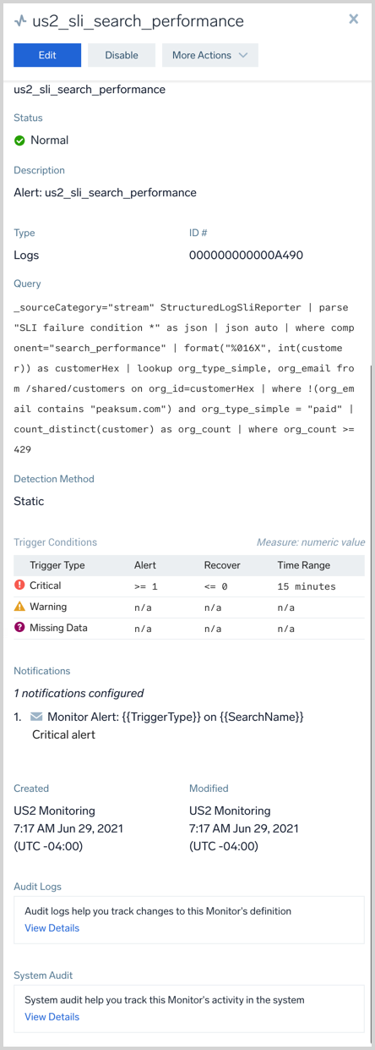Click the Edit button
Screen dimensions: 375x1050
47,55
